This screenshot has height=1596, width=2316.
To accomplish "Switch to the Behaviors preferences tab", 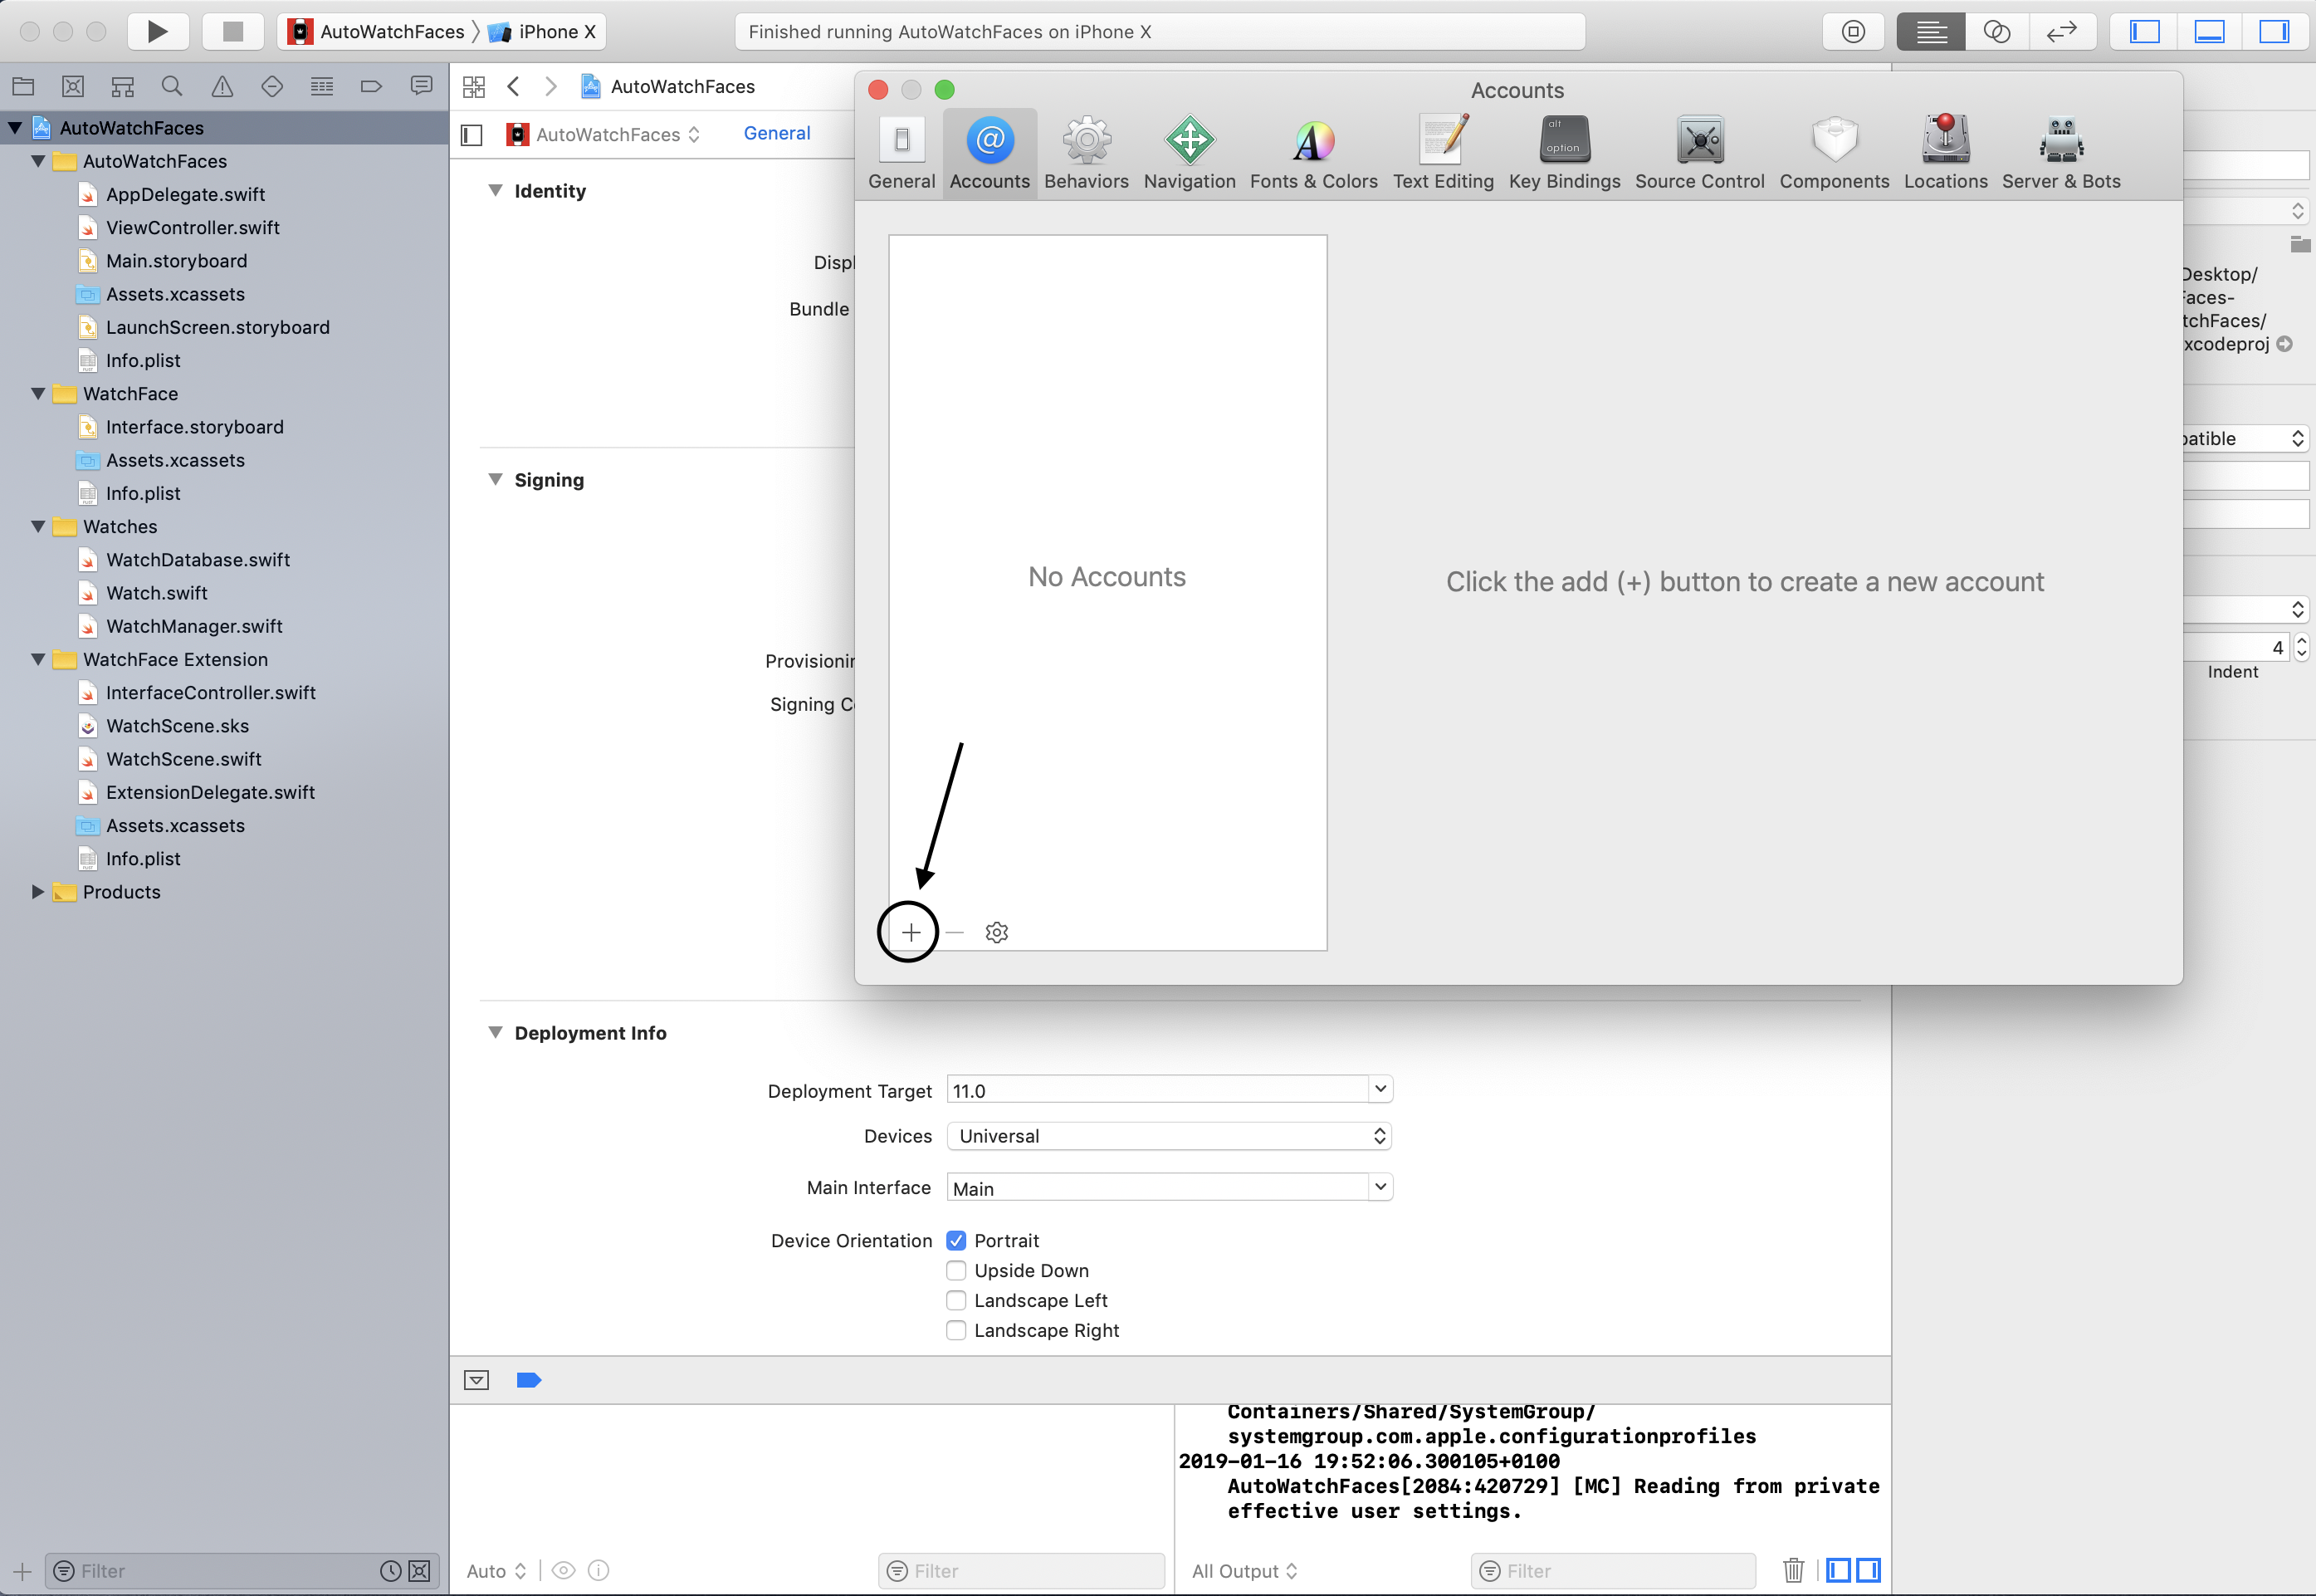I will coord(1086,152).
